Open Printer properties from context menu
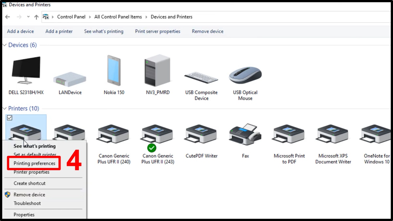 click(x=31, y=172)
